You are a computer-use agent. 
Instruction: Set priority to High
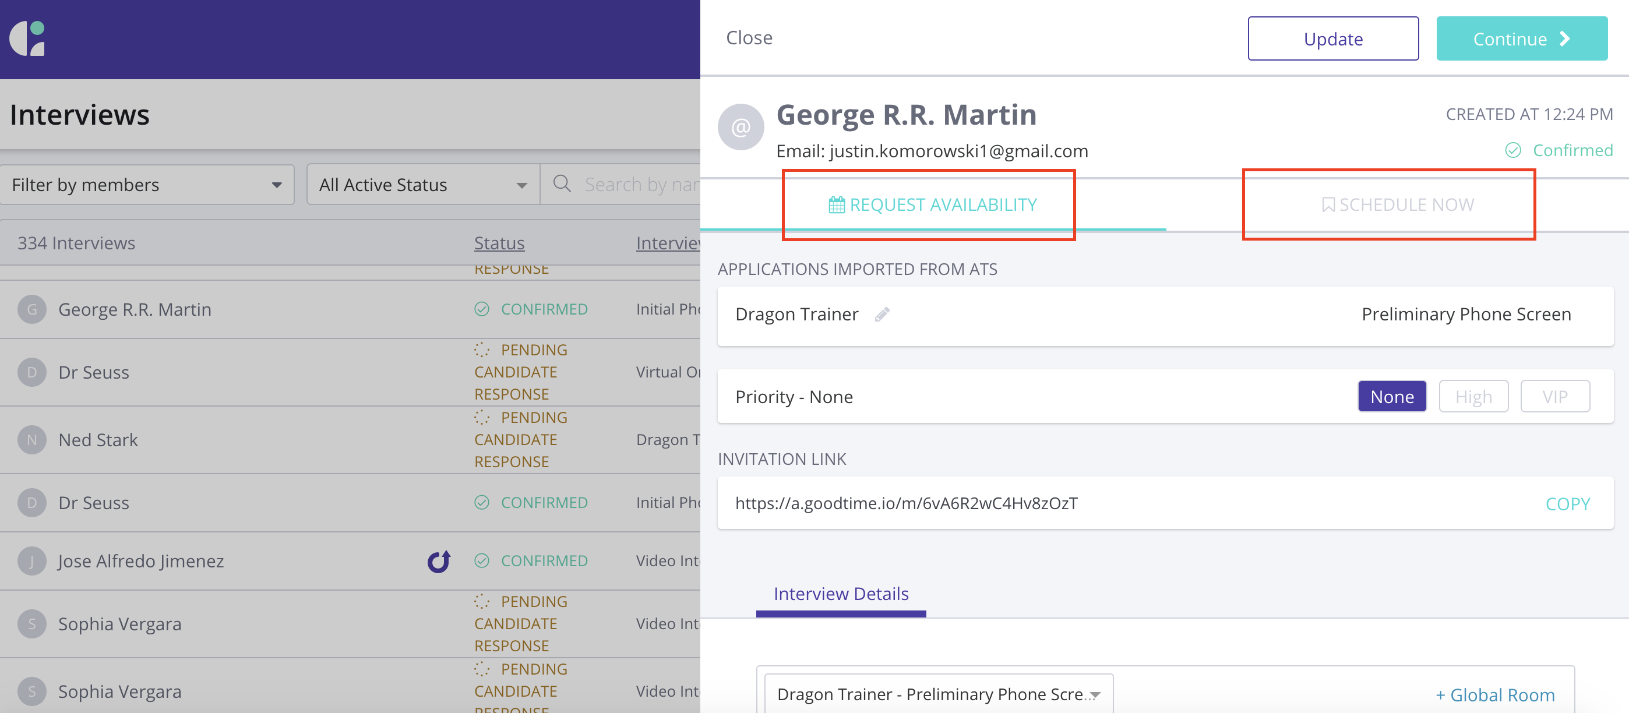1473,396
